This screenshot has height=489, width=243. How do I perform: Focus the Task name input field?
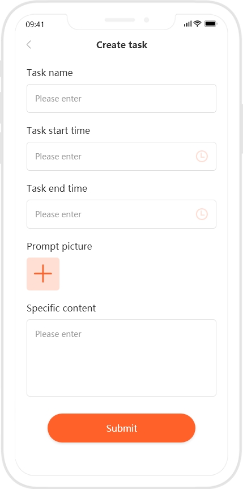(x=121, y=99)
